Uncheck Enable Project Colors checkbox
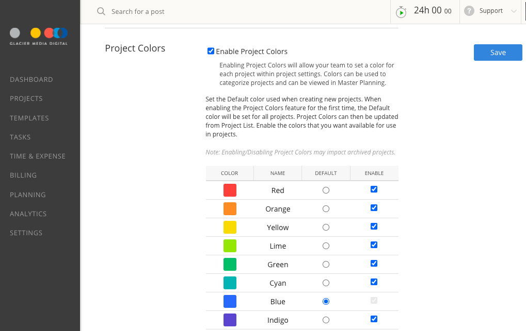The width and height of the screenshot is (526, 331). tap(211, 51)
